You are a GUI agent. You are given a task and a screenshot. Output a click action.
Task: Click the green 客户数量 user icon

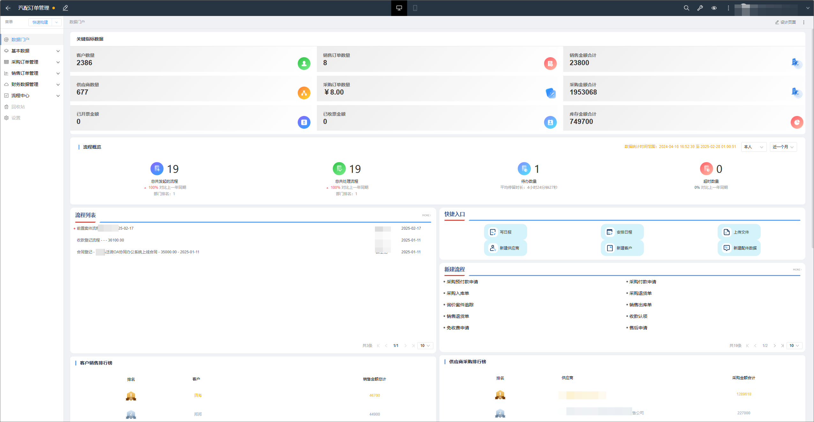pyautogui.click(x=304, y=64)
